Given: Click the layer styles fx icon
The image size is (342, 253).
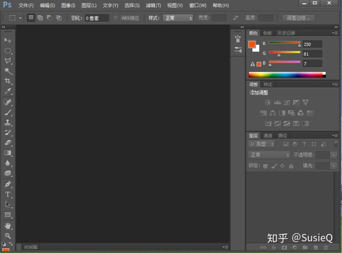Looking at the screenshot, I should click(274, 247).
